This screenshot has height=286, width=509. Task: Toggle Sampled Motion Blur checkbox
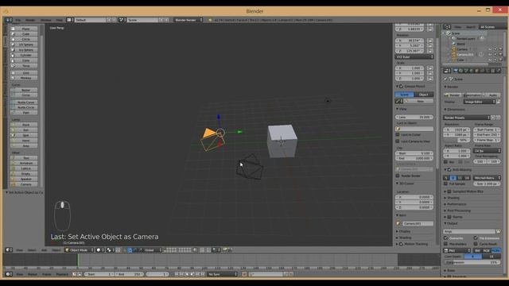coord(449,191)
